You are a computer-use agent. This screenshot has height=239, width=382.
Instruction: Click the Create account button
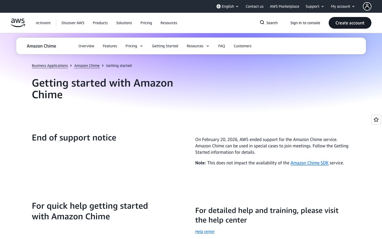(x=350, y=23)
